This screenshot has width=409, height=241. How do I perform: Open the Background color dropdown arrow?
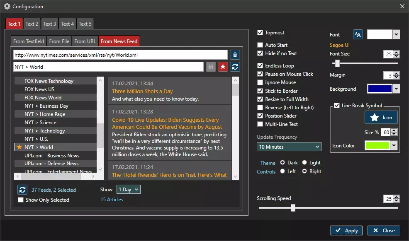pyautogui.click(x=396, y=89)
